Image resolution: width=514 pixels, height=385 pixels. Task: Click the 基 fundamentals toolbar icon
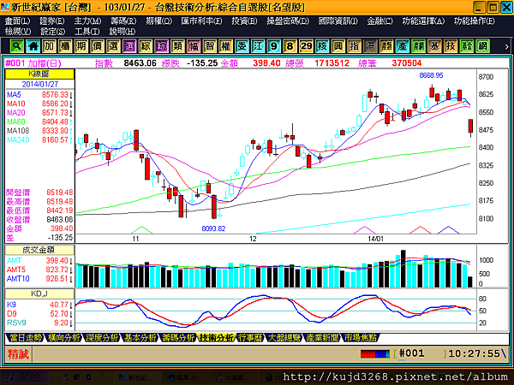tap(434, 46)
